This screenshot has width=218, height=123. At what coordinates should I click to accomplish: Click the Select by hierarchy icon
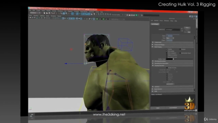[61, 13]
